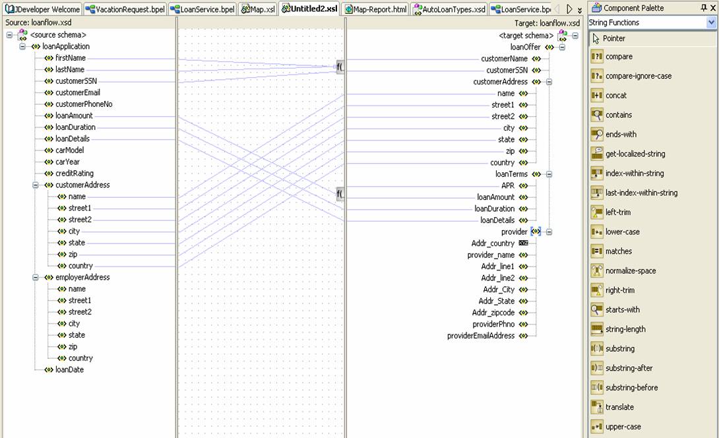Viewport: 719px width, 438px height.
Task: Pick the normalize-space function icon
Action: pos(596,271)
